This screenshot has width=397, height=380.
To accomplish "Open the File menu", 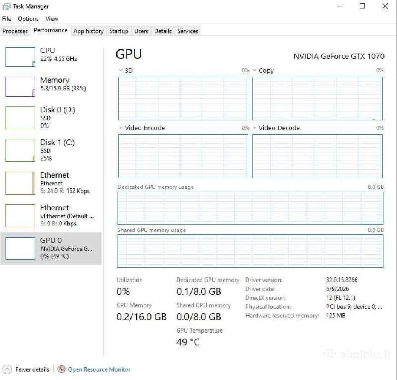I will point(7,19).
